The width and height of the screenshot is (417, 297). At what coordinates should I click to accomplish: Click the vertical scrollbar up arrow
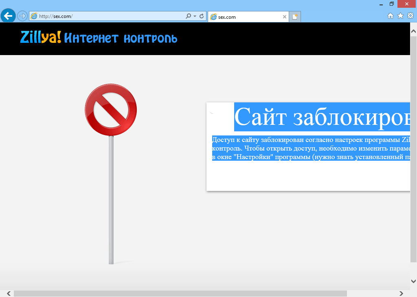414,31
